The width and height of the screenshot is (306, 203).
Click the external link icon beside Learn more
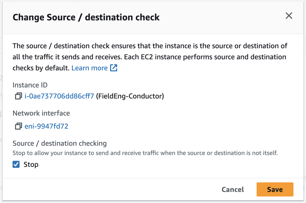[x=114, y=68]
